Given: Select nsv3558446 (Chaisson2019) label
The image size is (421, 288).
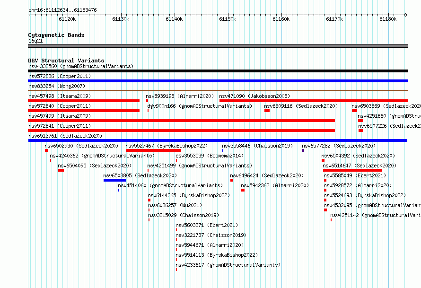Looking at the screenshot, I should pyautogui.click(x=257, y=146).
